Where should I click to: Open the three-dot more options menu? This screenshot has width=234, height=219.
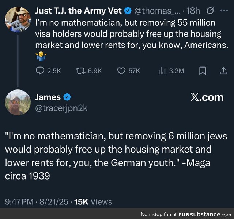(x=224, y=11)
